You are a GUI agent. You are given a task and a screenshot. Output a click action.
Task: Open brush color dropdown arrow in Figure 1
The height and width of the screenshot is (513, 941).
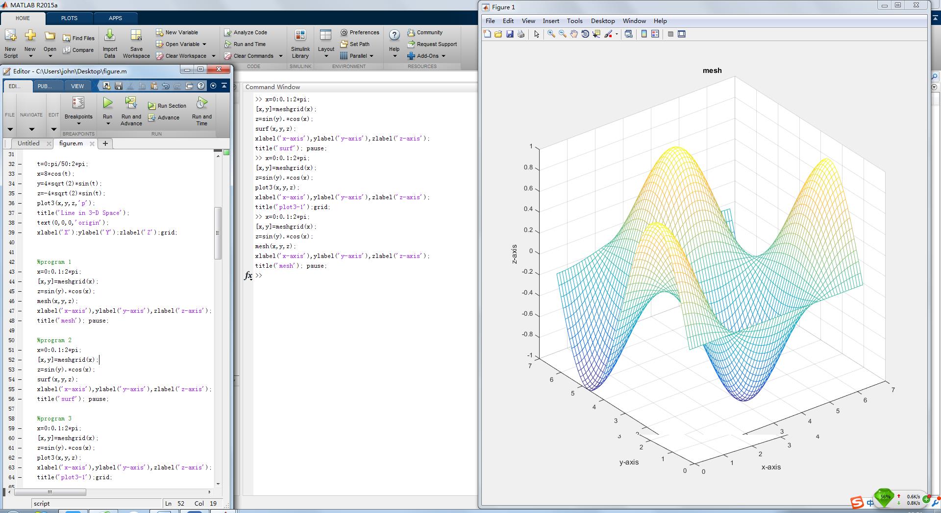pos(617,34)
